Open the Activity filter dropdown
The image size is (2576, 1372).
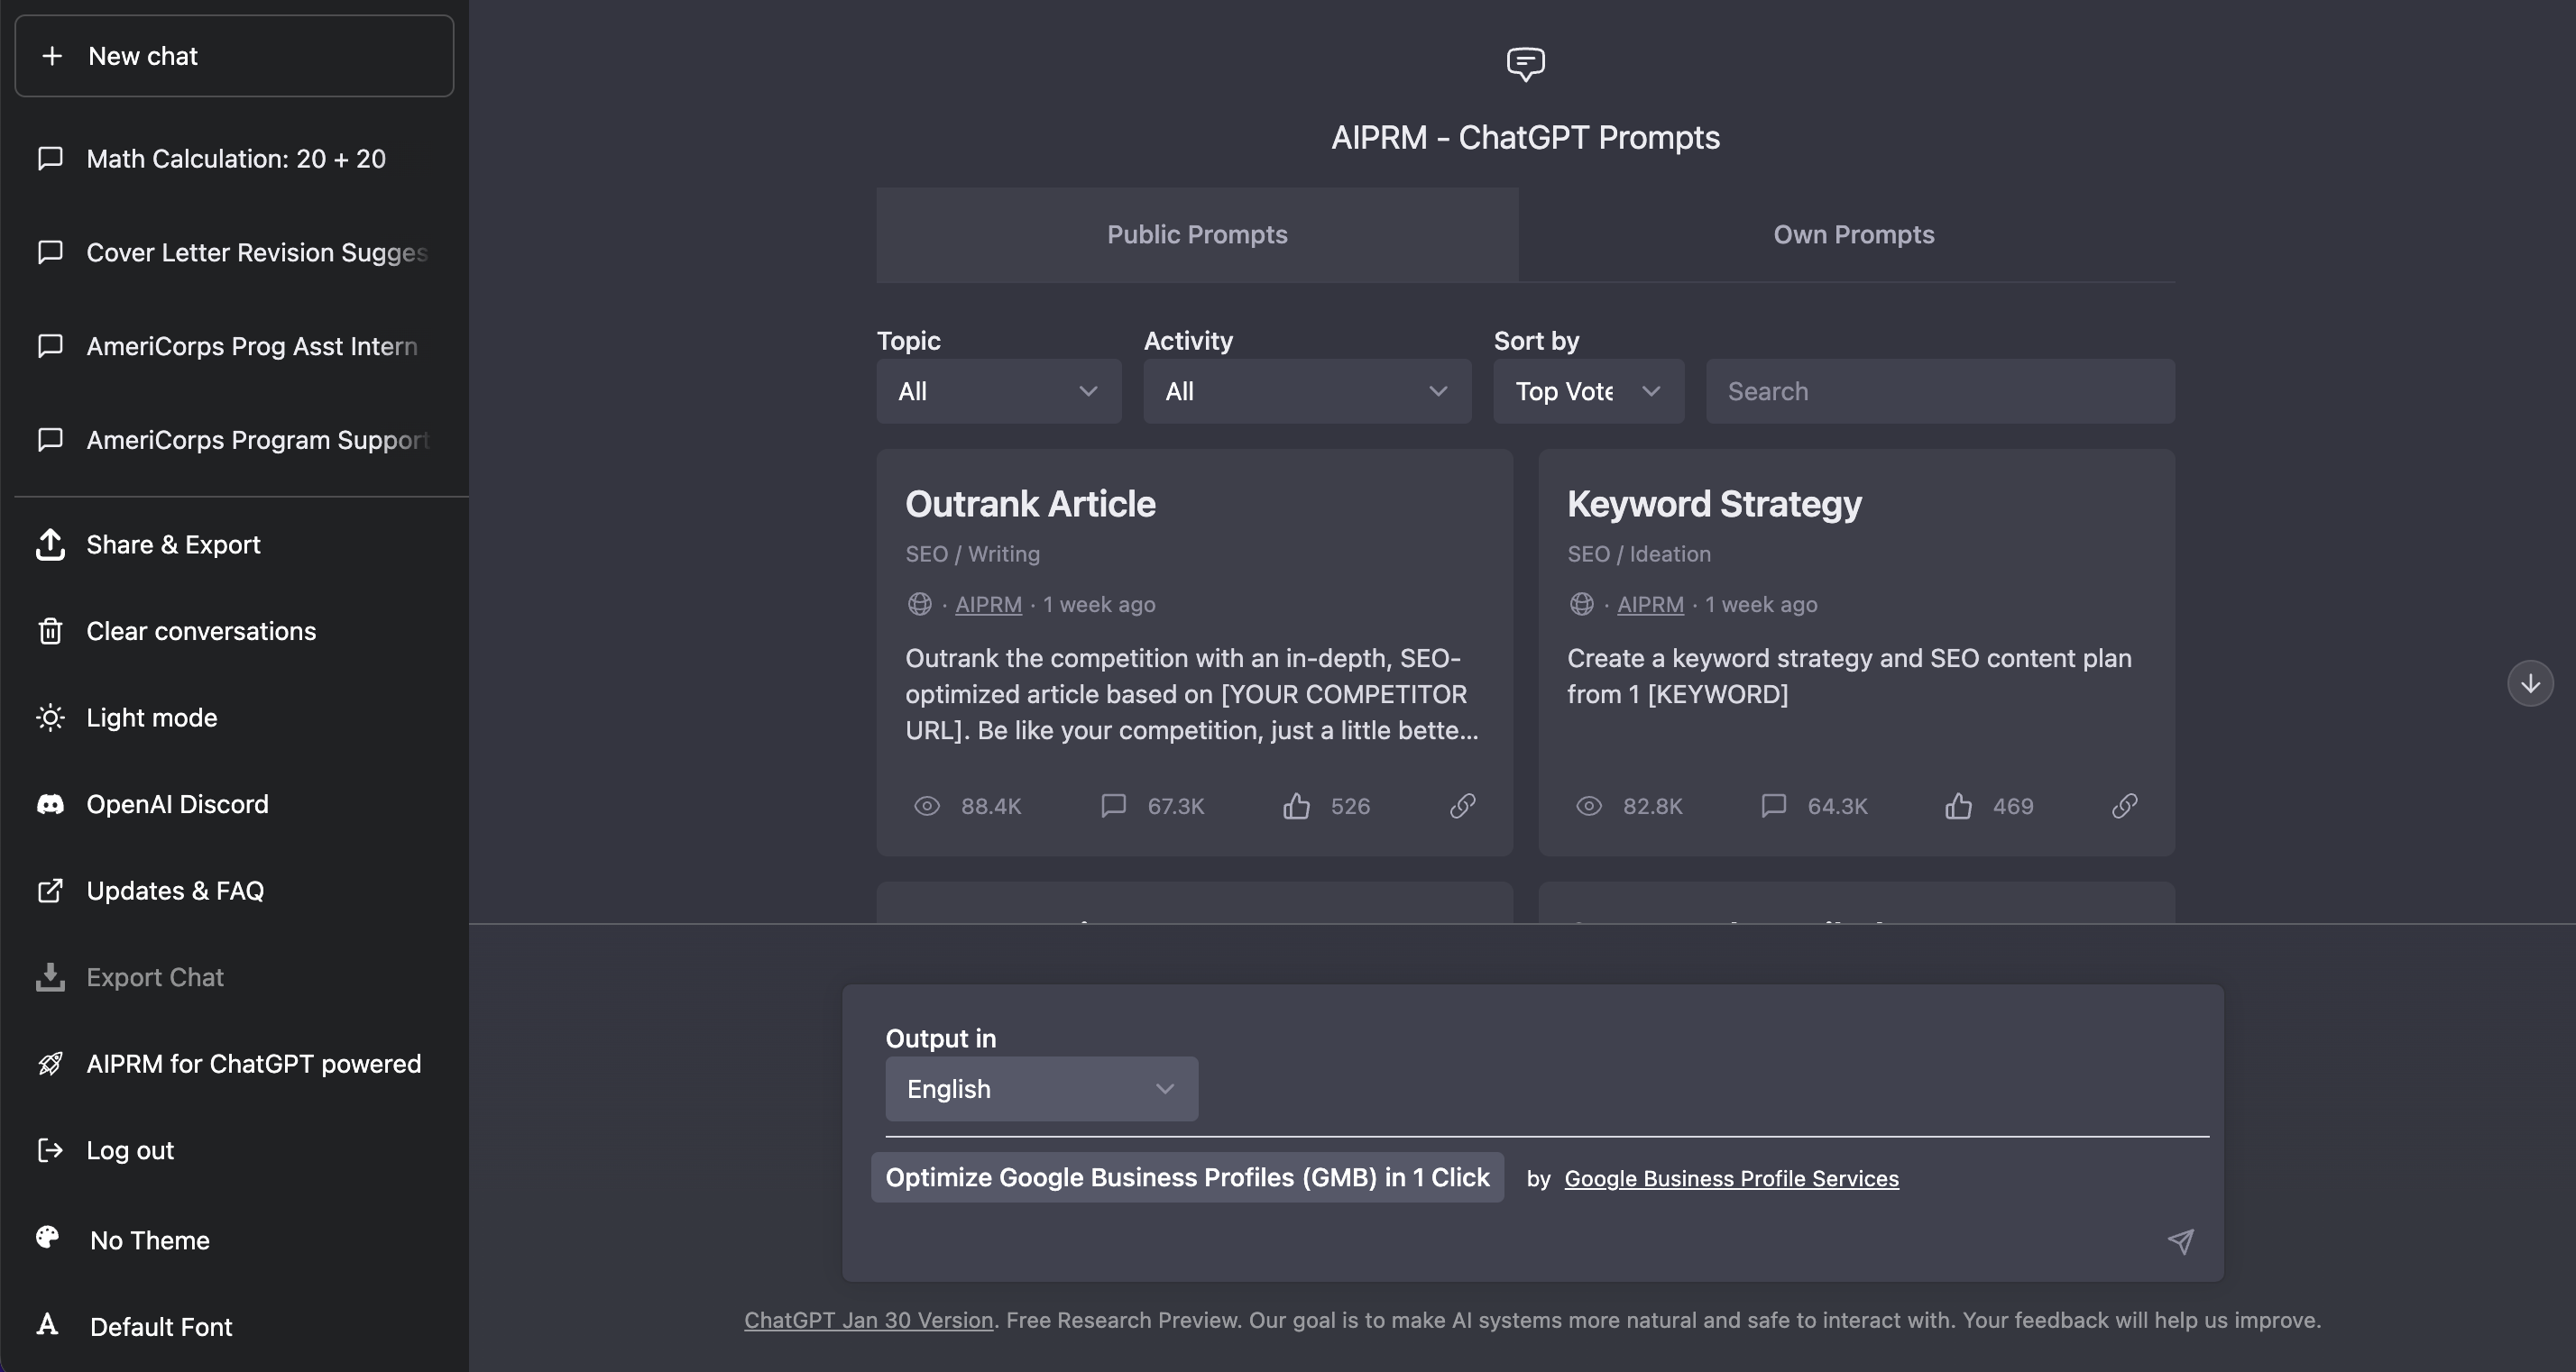1306,390
